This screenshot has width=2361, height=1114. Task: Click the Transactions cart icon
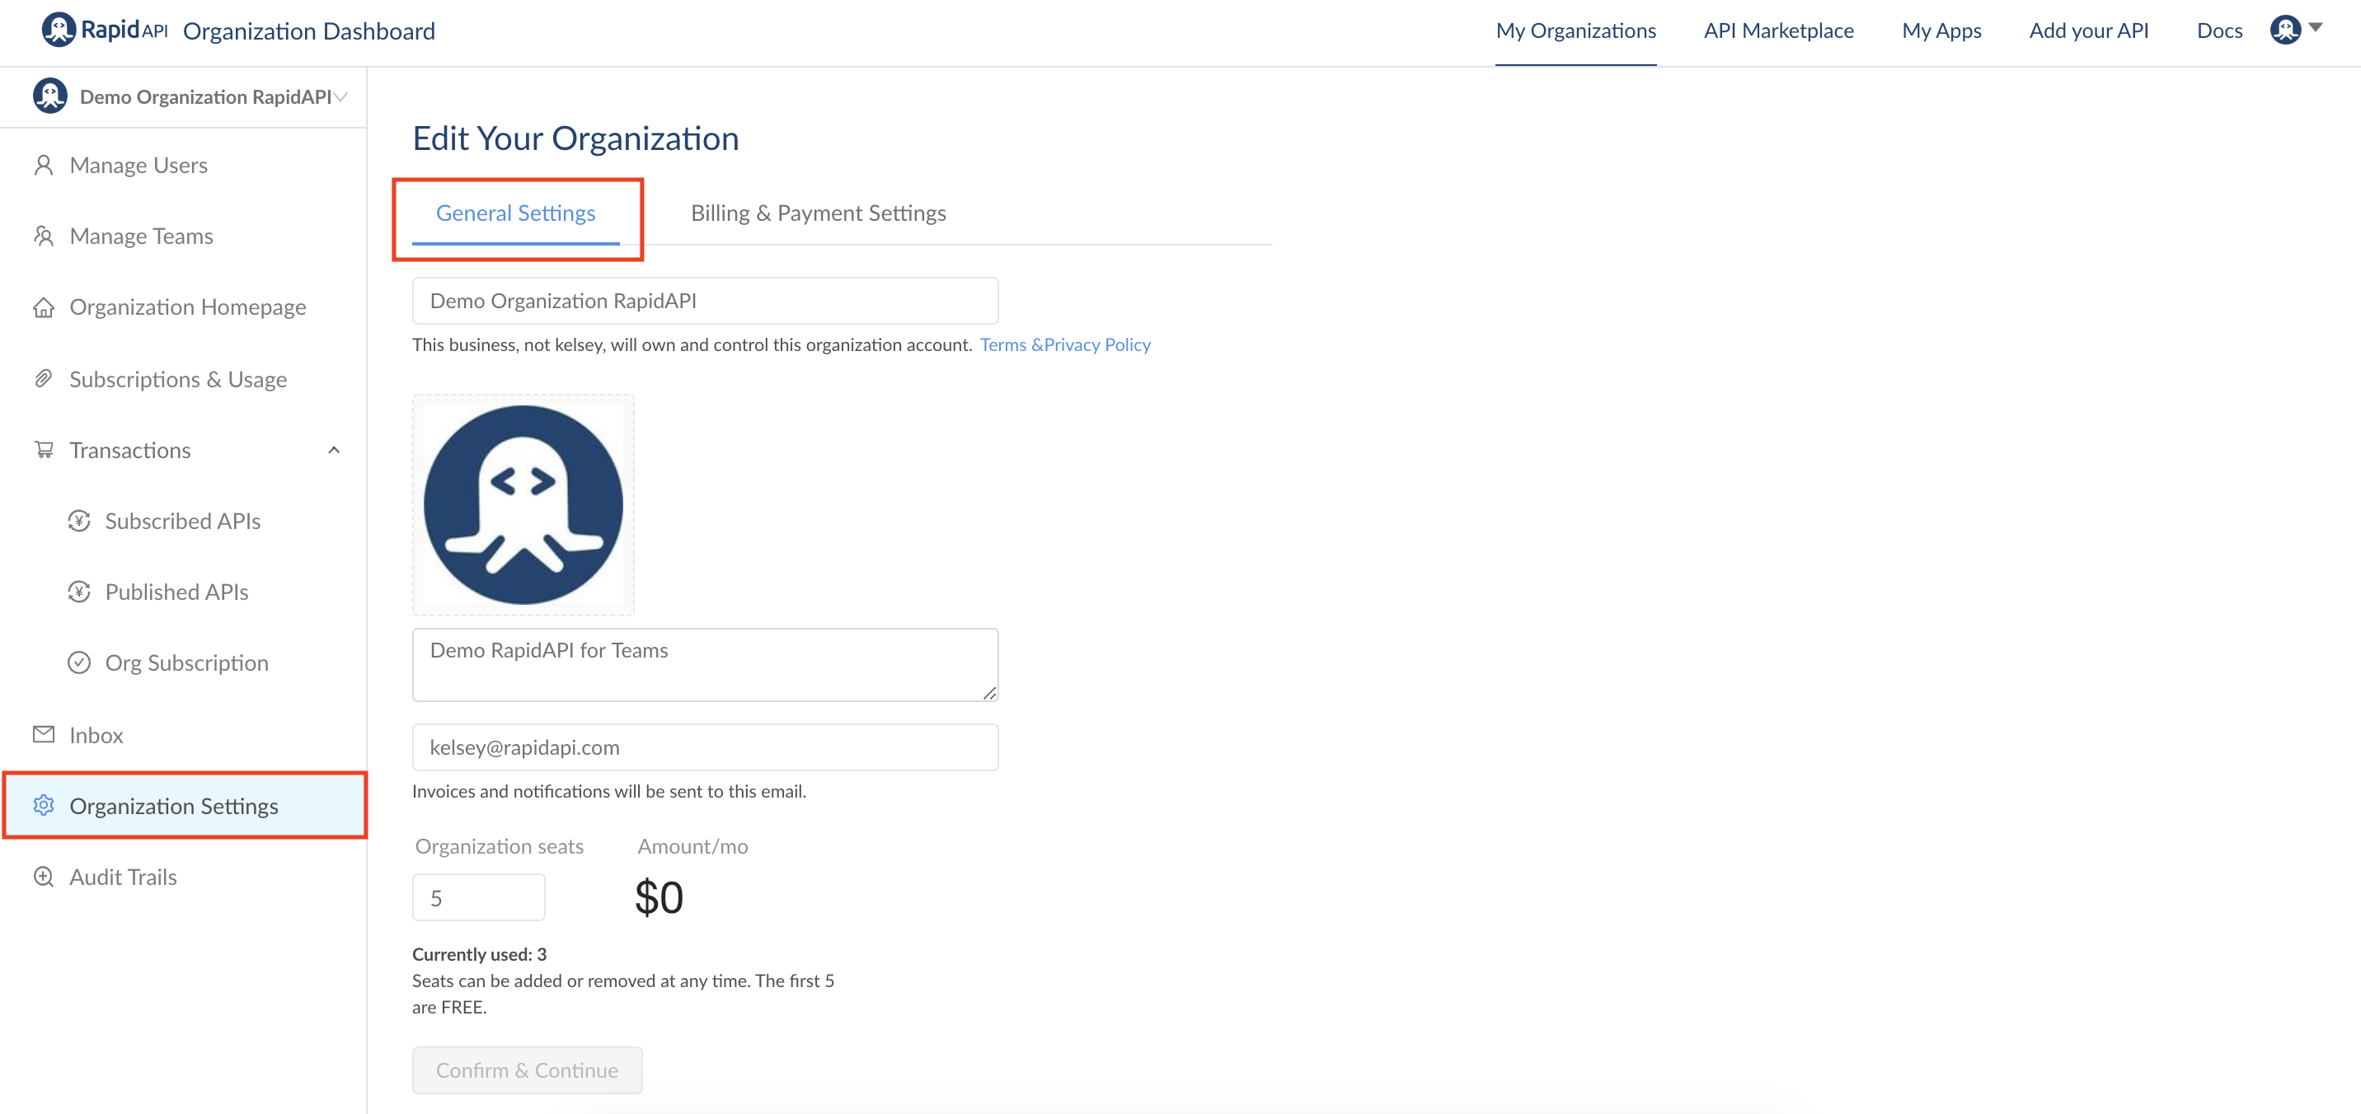click(43, 450)
